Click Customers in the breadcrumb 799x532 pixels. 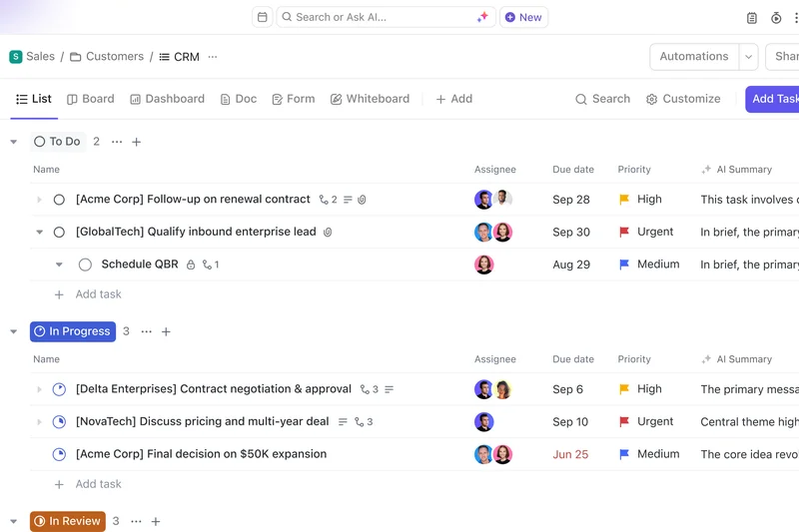pos(114,57)
